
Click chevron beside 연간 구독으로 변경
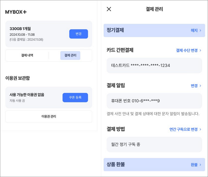[200, 129]
